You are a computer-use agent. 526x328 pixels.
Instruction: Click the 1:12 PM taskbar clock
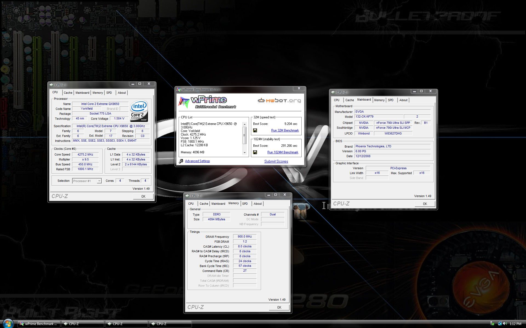coord(515,324)
